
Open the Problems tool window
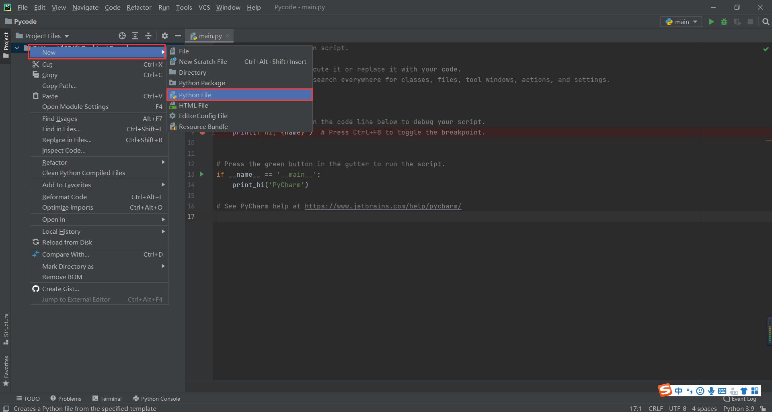click(x=66, y=398)
